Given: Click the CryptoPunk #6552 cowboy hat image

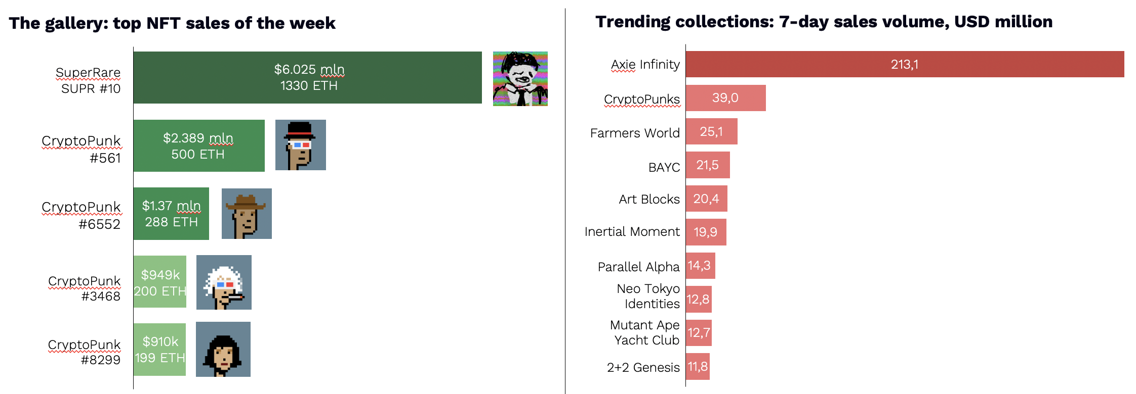Looking at the screenshot, I should pos(247,214).
